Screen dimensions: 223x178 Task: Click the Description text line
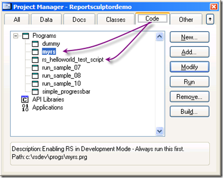pos(98,149)
